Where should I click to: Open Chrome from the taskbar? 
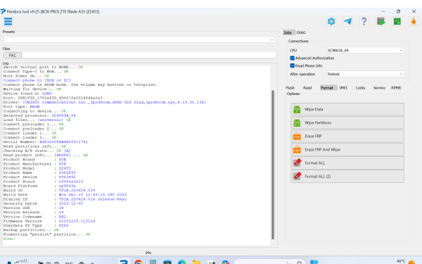coord(139,262)
